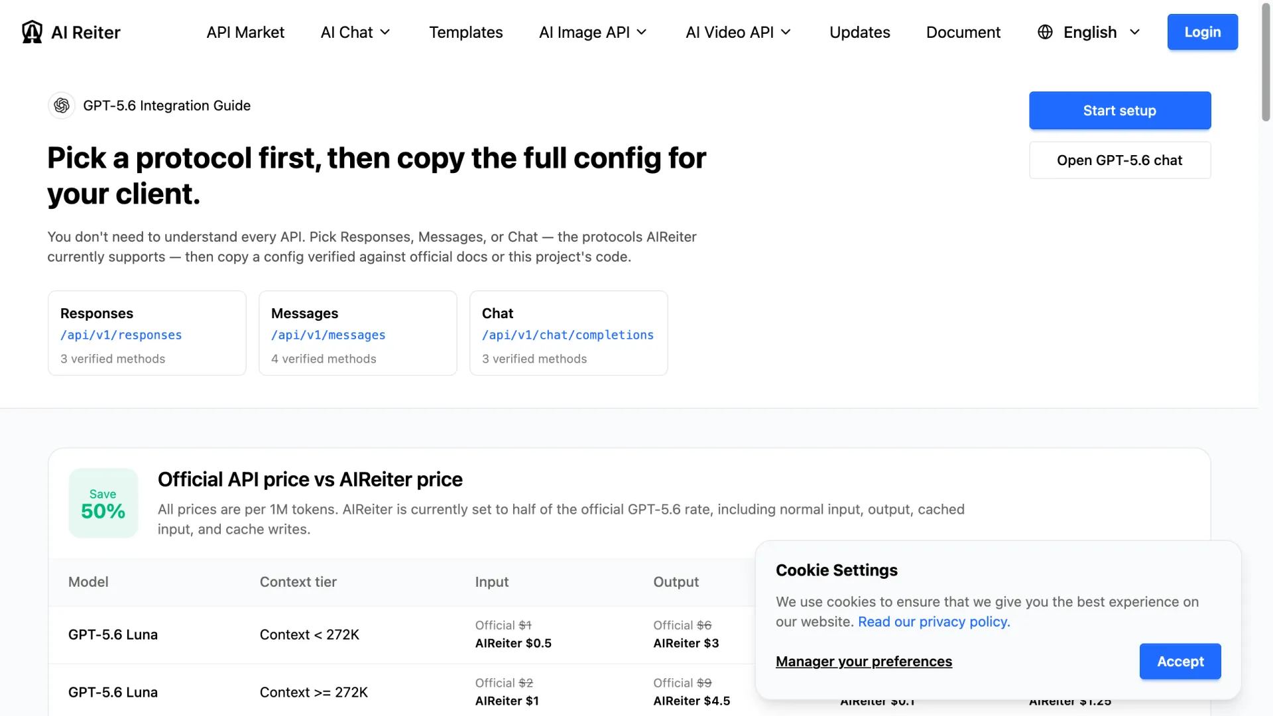Screen dimensions: 1273x716
Task: Go to the Templates page
Action: coord(465,32)
